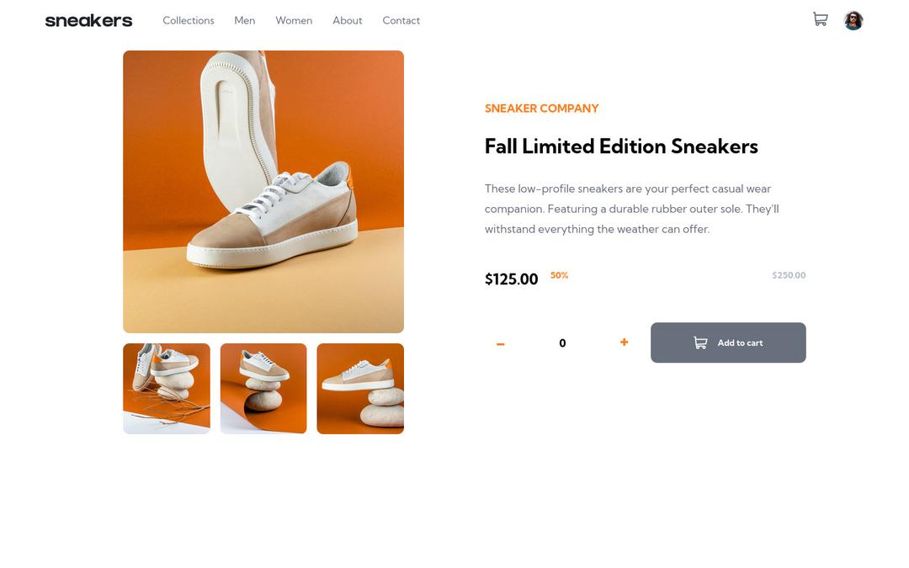Open the Collections menu item
Image resolution: width=909 pixels, height=568 pixels.
[189, 20]
